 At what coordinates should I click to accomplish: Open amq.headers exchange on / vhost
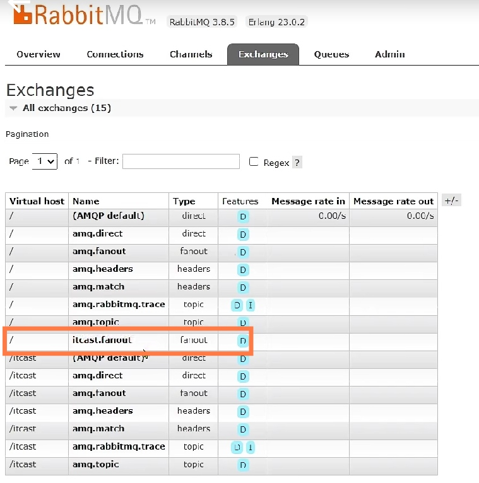[x=103, y=269]
